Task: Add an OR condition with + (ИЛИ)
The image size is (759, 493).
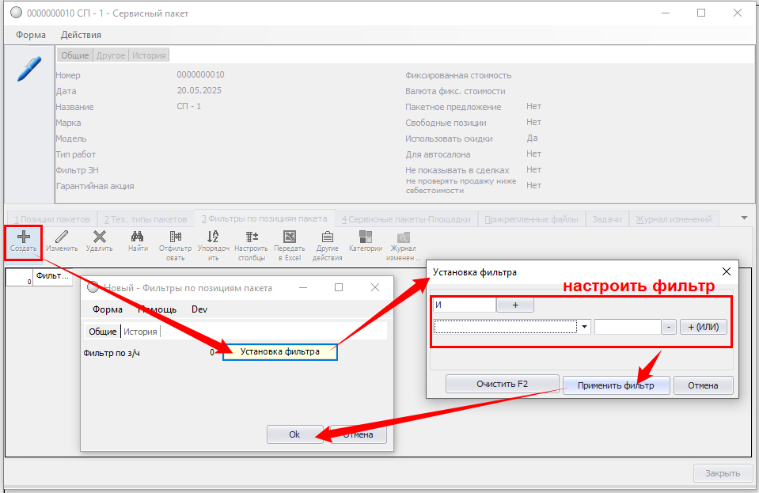Action: (x=703, y=327)
